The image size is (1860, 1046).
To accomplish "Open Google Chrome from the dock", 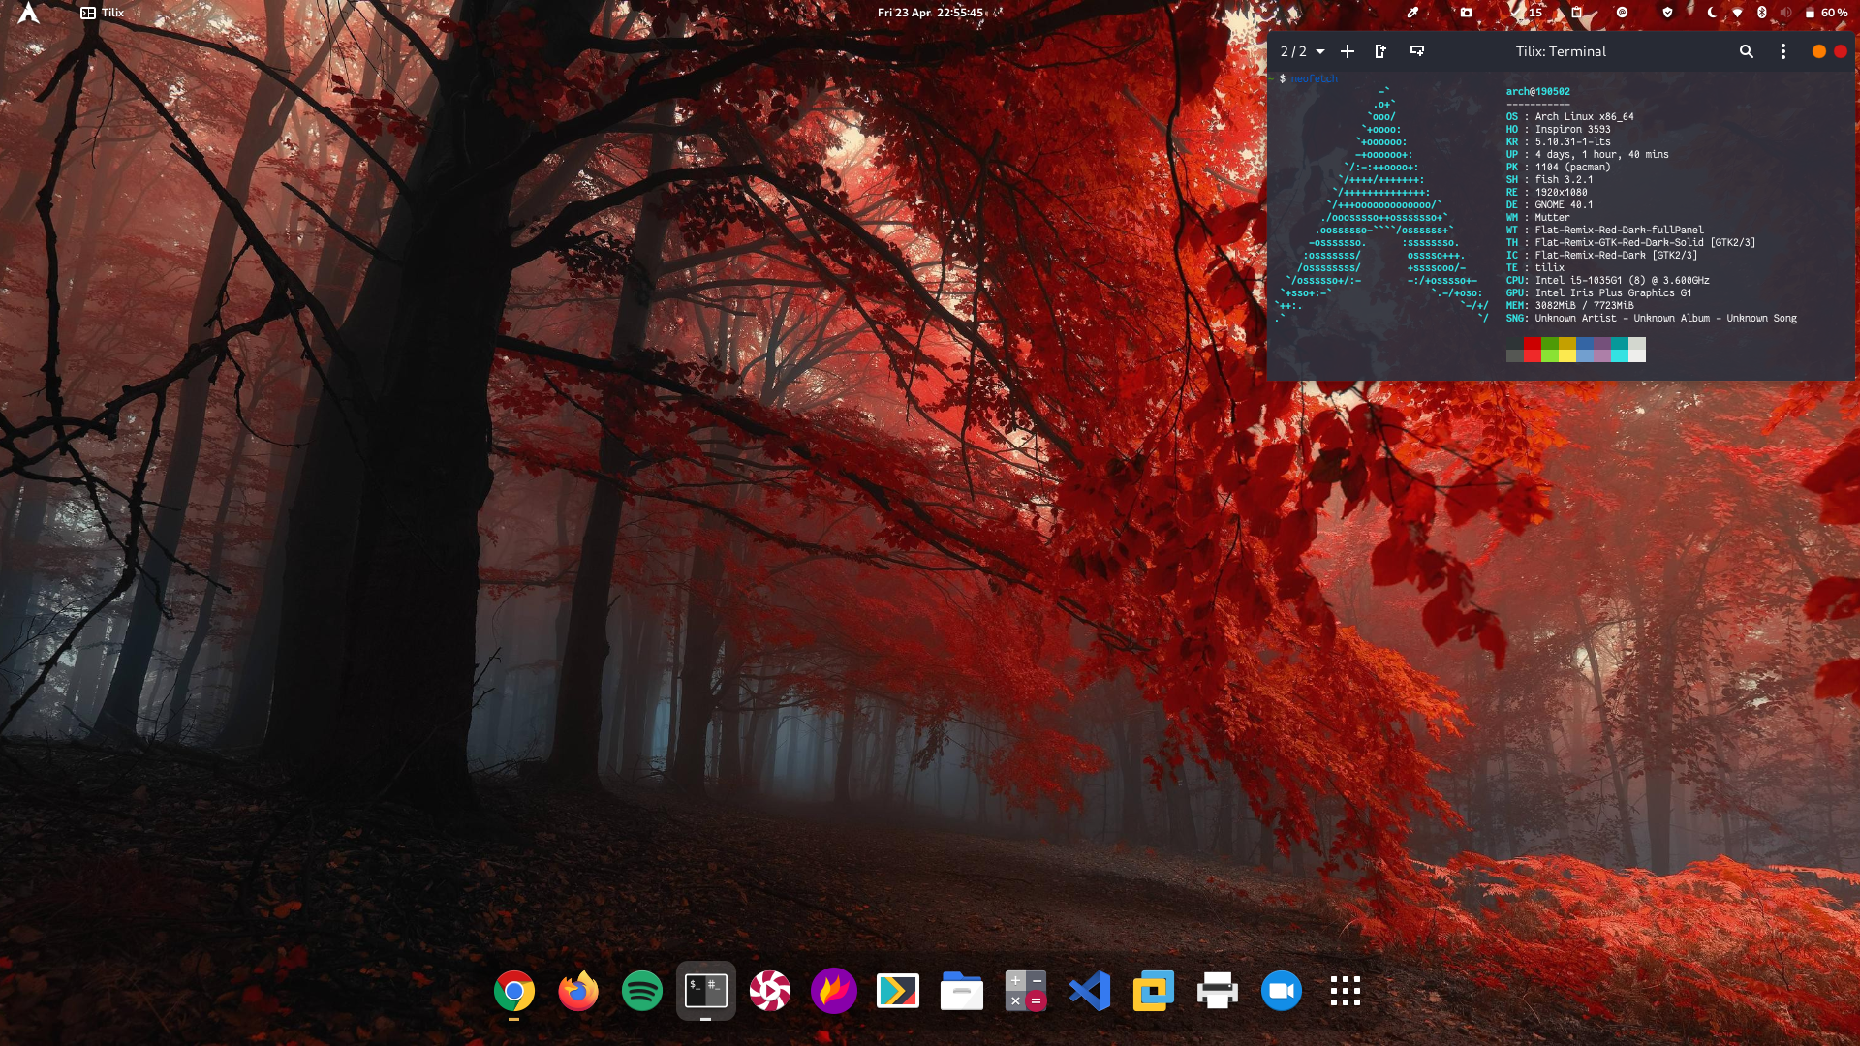I will 514,991.
